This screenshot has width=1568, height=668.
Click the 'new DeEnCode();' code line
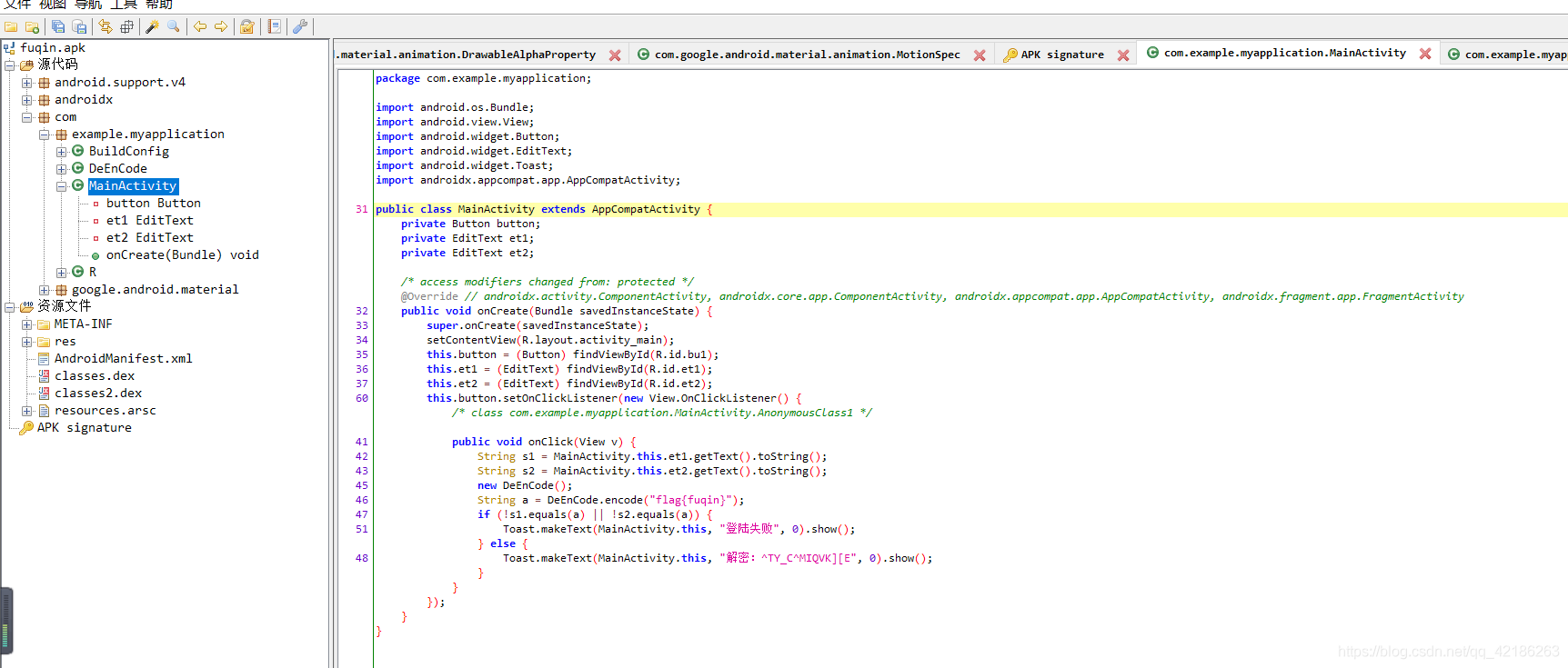525,485
